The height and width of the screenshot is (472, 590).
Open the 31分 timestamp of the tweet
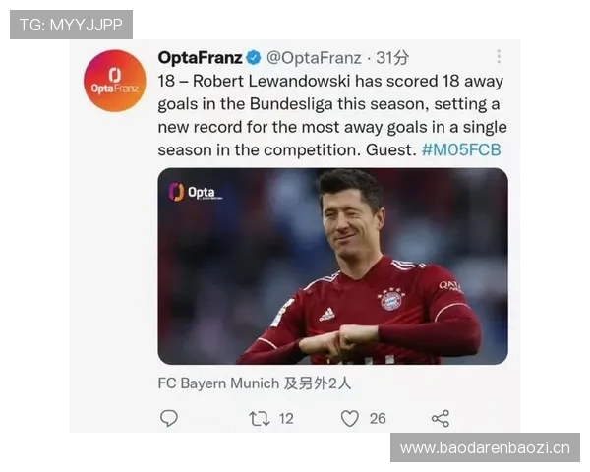pyautogui.click(x=392, y=58)
